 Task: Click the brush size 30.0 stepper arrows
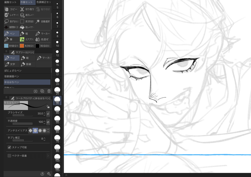tap(44, 114)
